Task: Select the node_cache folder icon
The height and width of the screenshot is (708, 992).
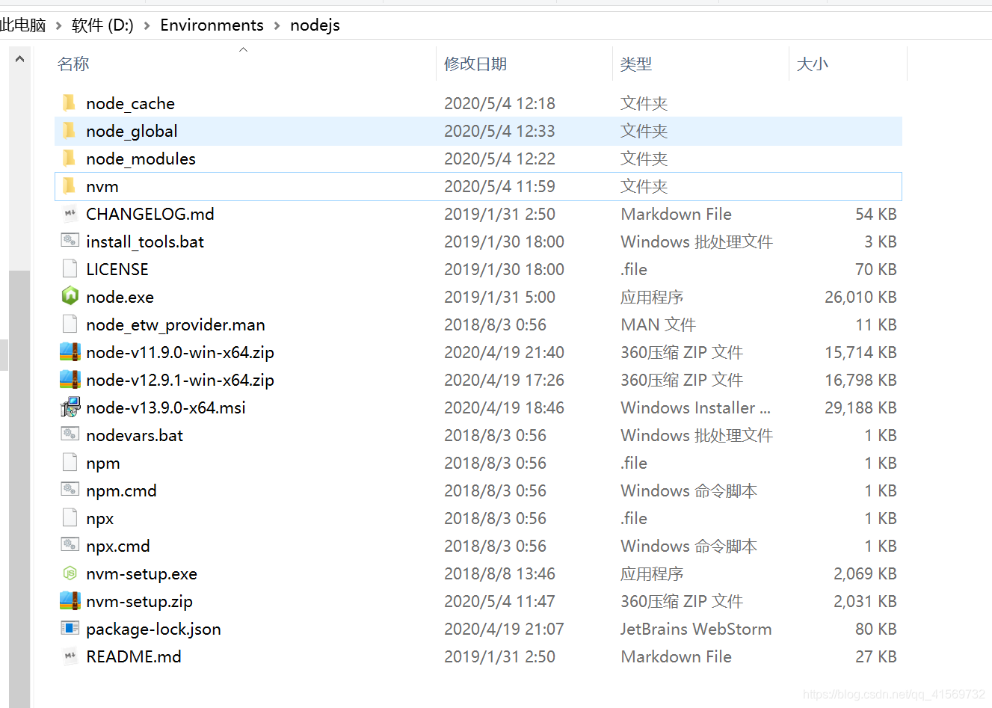Action: [x=70, y=102]
